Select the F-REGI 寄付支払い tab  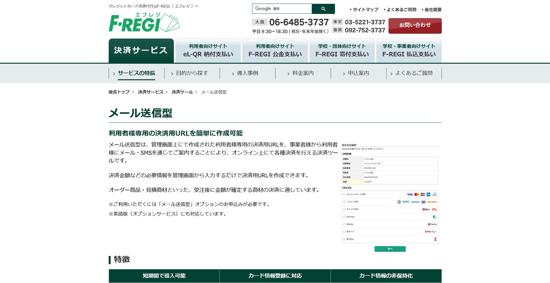[x=342, y=50]
